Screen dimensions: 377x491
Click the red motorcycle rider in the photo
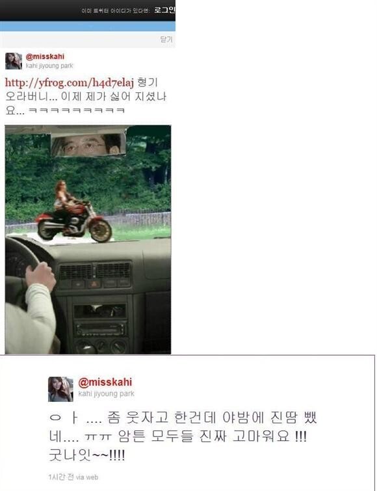74,216
